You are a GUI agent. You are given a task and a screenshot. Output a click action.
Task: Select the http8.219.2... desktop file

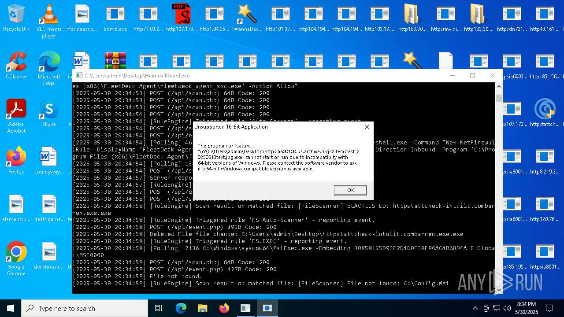coord(545,161)
